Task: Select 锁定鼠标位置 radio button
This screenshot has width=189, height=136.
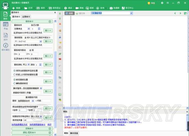Action: point(14,79)
